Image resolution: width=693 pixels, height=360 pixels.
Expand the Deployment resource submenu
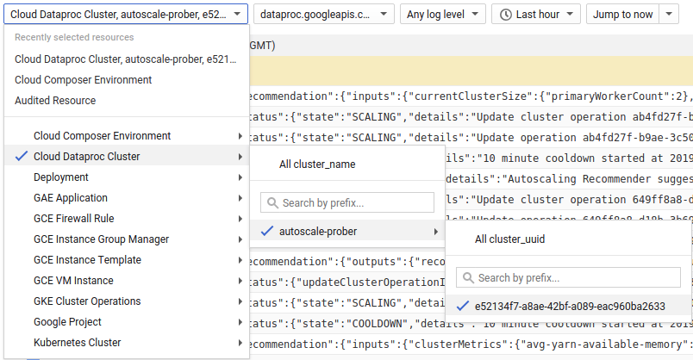[x=240, y=177]
